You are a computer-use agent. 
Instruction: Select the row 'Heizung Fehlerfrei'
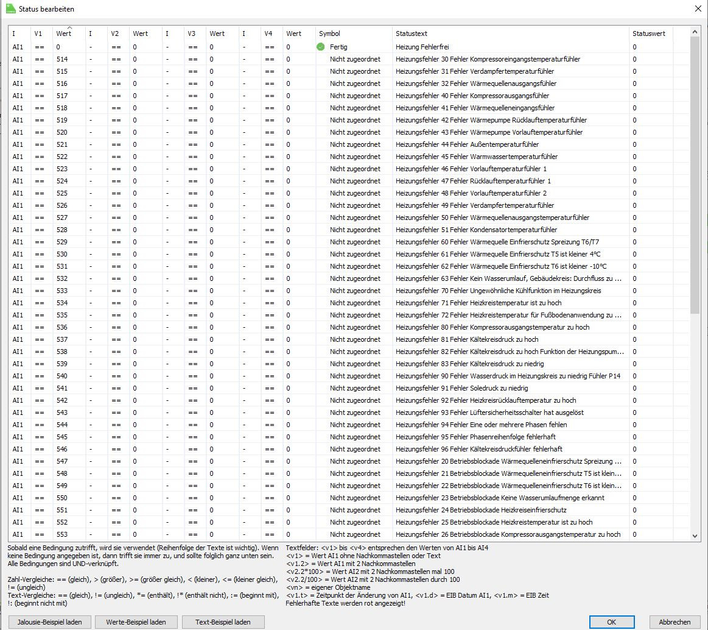coord(425,47)
